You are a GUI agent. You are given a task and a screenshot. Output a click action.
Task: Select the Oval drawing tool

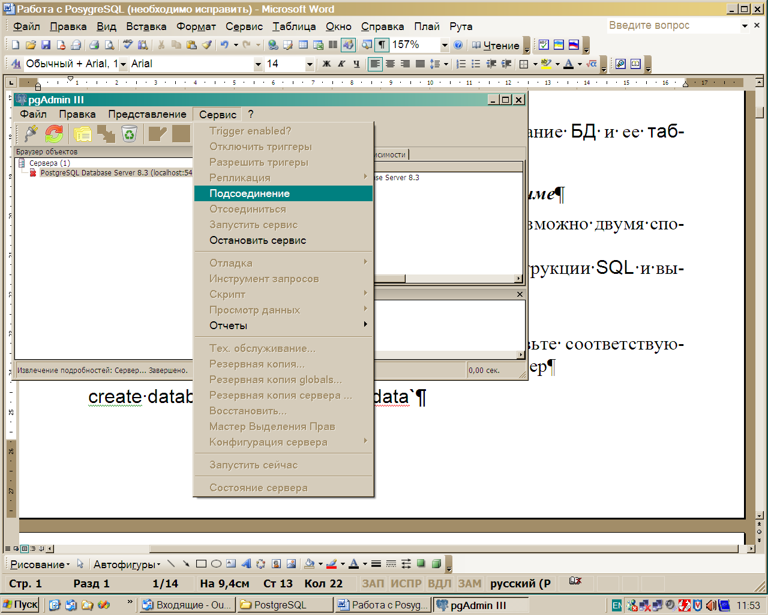point(216,564)
